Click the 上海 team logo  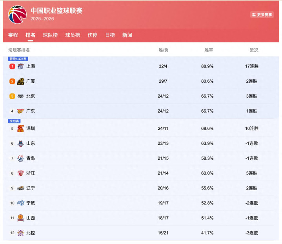[20, 66]
